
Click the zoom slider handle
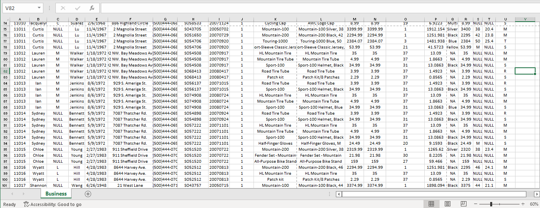click(x=491, y=204)
